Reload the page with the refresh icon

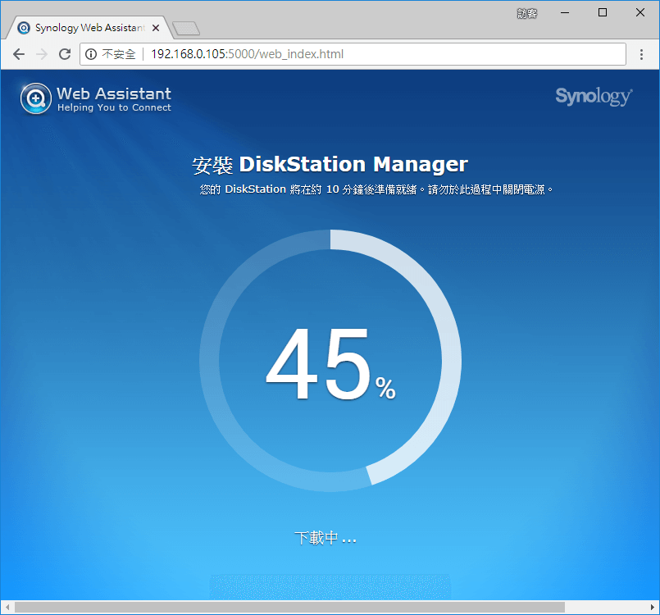65,54
